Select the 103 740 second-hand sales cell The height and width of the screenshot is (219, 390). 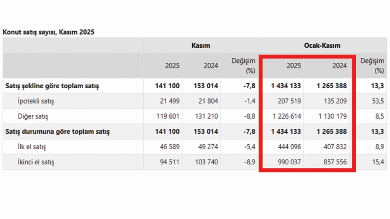(x=207, y=162)
